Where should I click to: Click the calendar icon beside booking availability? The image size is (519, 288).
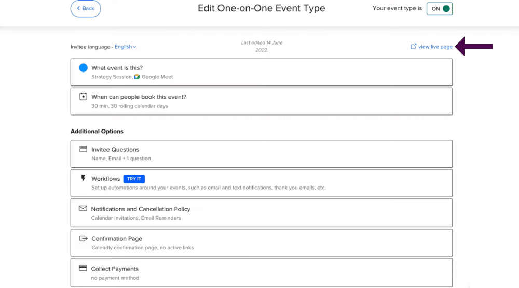83,96
